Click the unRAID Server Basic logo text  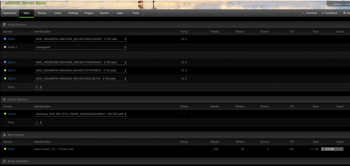tap(26, 3)
